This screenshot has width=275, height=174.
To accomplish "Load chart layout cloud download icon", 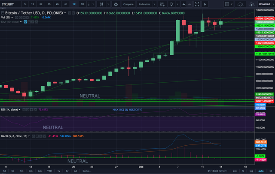I will pos(240,4).
